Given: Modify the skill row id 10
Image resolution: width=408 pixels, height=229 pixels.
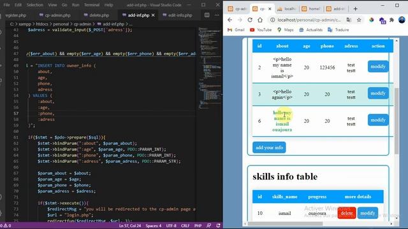Looking at the screenshot, I should (x=368, y=213).
